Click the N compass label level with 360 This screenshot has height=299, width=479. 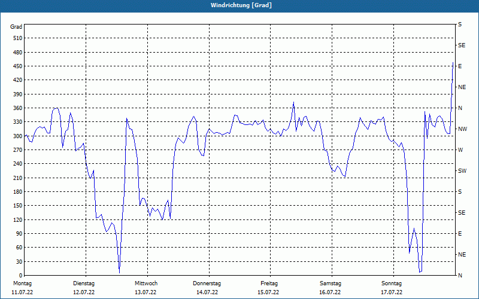[460, 108]
